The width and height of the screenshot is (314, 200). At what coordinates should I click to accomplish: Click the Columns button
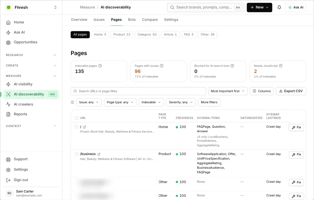pyautogui.click(x=262, y=91)
